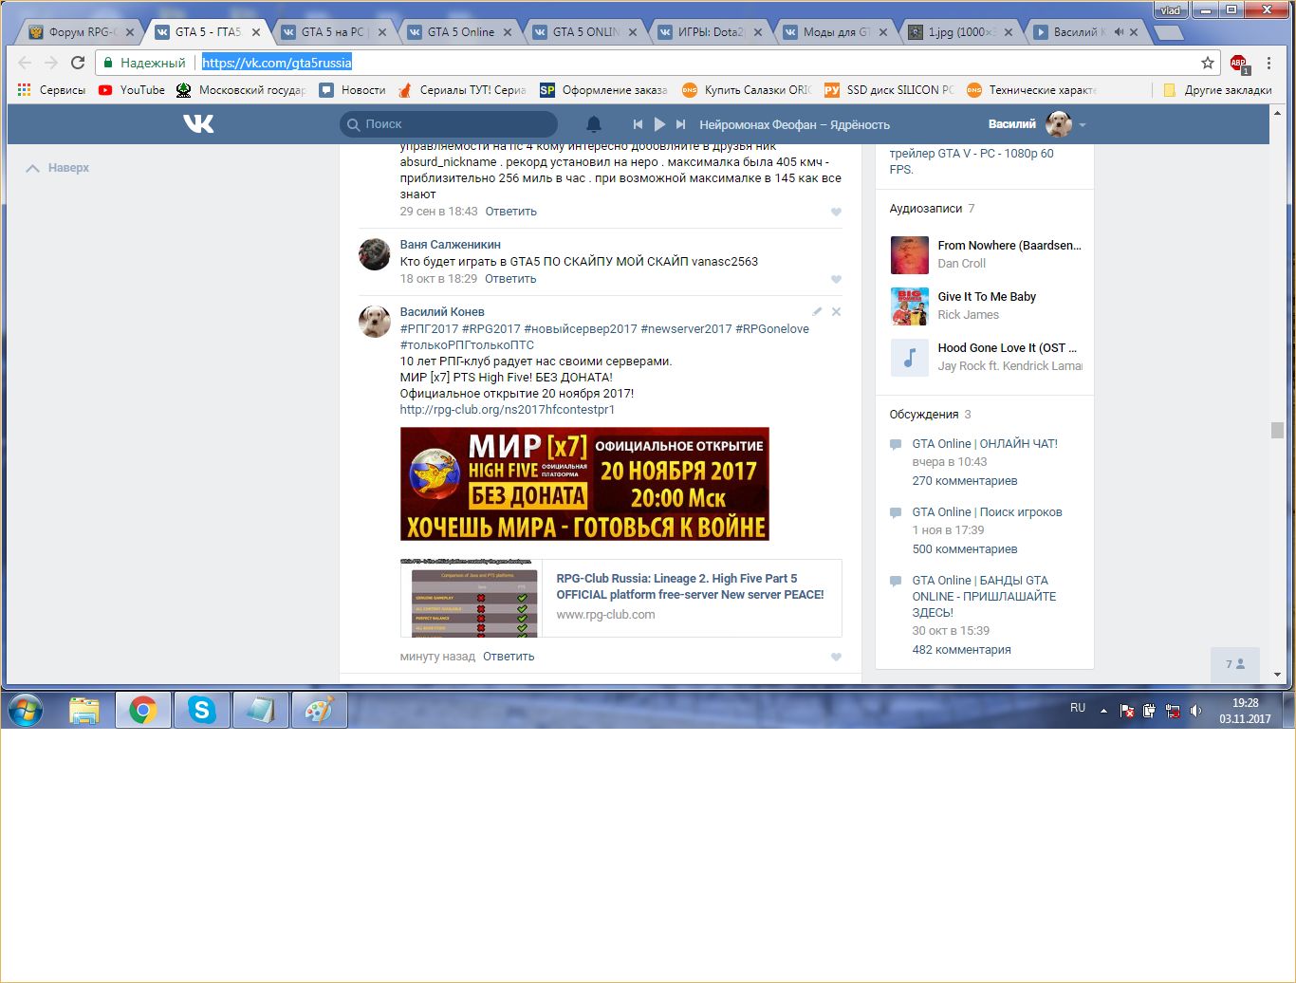Edit Василий Конев's comment with pencil icon
1296x983 pixels.
[817, 311]
